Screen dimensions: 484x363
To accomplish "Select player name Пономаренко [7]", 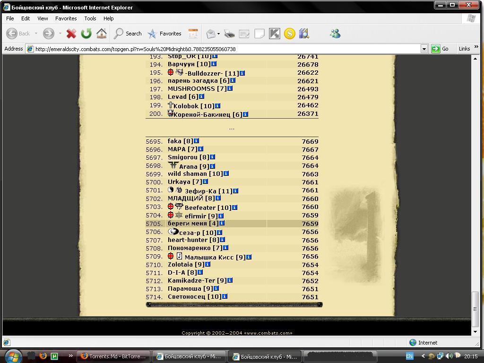I will click(x=195, y=248).
